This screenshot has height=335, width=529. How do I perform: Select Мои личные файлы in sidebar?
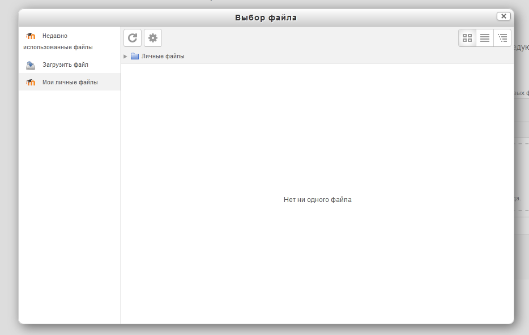(x=70, y=83)
